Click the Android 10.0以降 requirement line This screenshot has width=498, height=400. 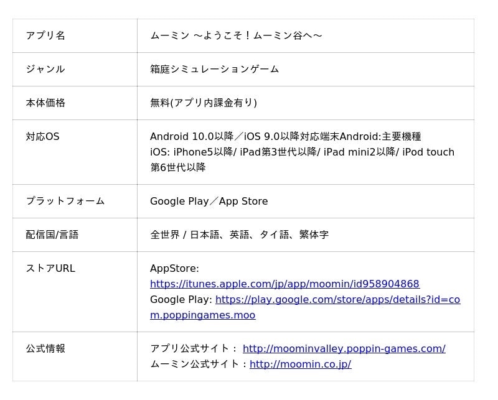click(286, 136)
